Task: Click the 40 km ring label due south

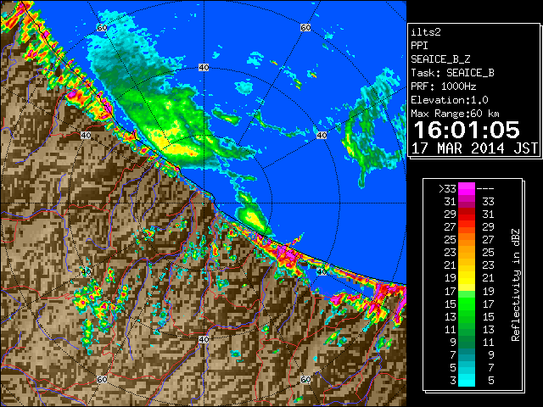Action: (x=204, y=339)
